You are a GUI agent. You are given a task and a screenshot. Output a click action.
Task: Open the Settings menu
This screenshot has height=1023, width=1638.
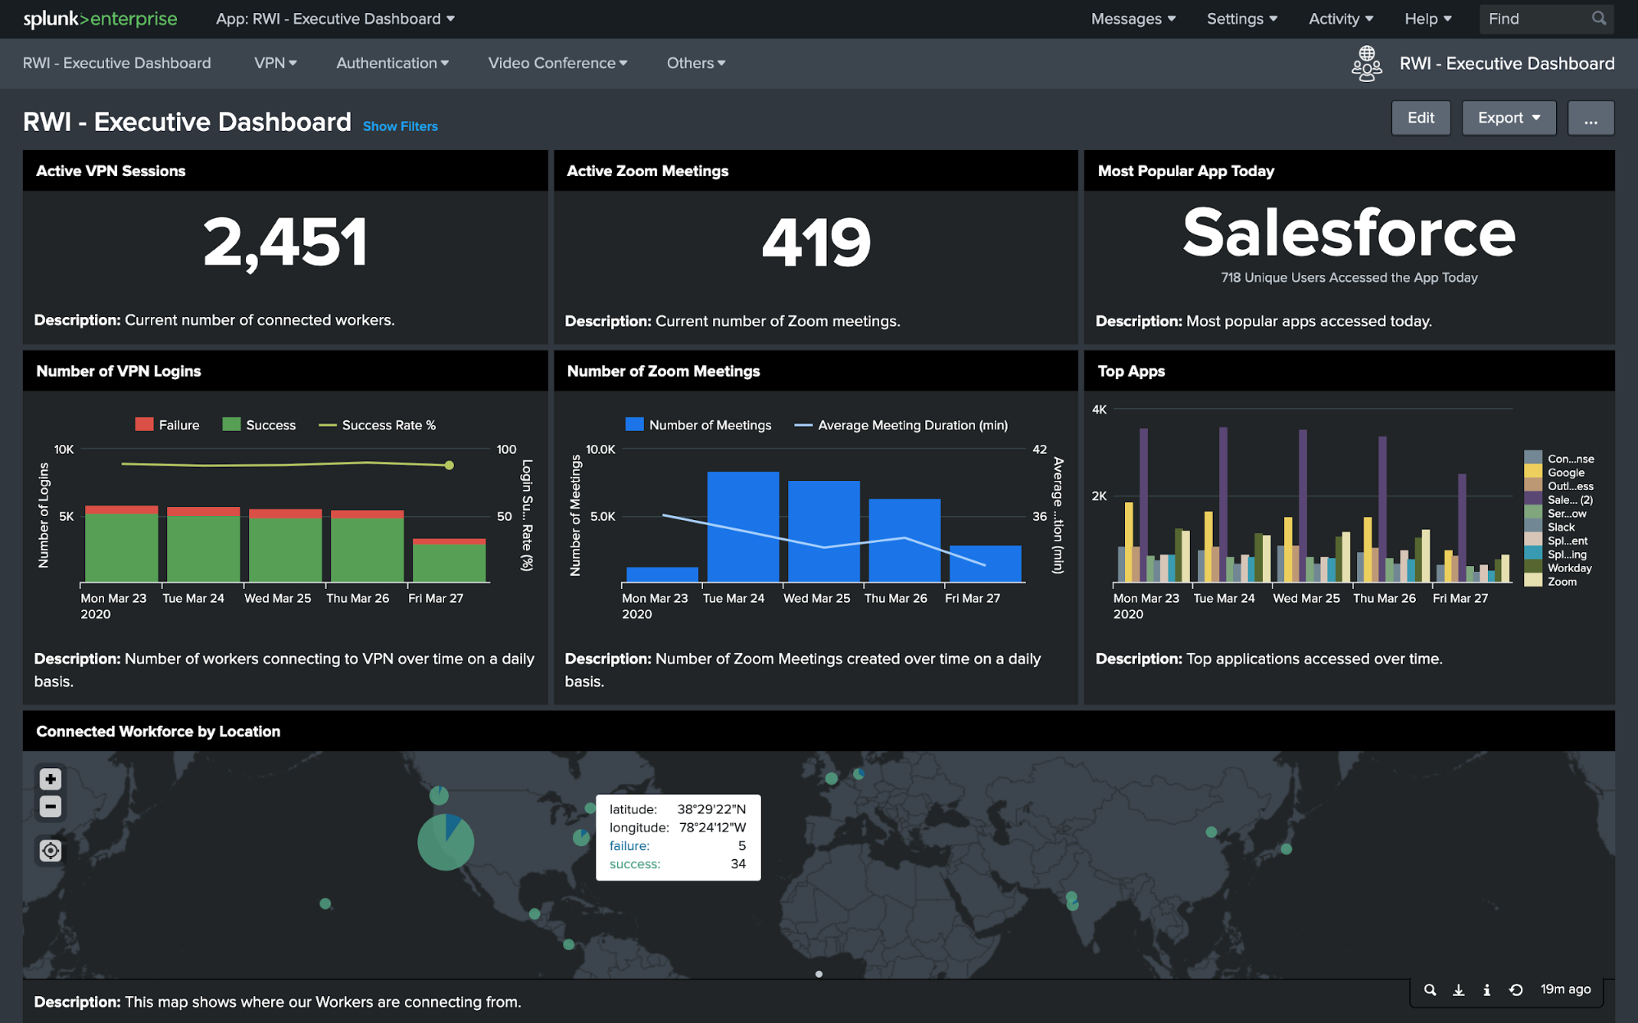click(x=1238, y=19)
